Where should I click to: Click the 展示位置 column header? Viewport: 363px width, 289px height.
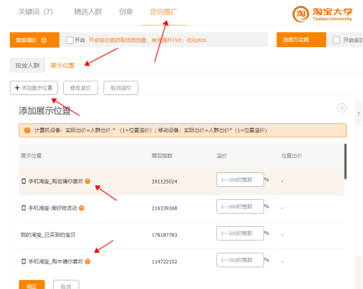(x=31, y=156)
